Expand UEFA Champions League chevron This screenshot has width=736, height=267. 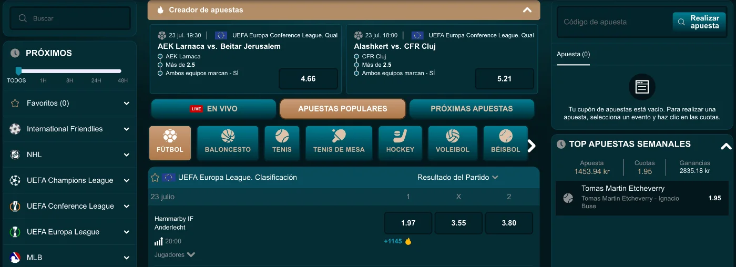tap(127, 181)
